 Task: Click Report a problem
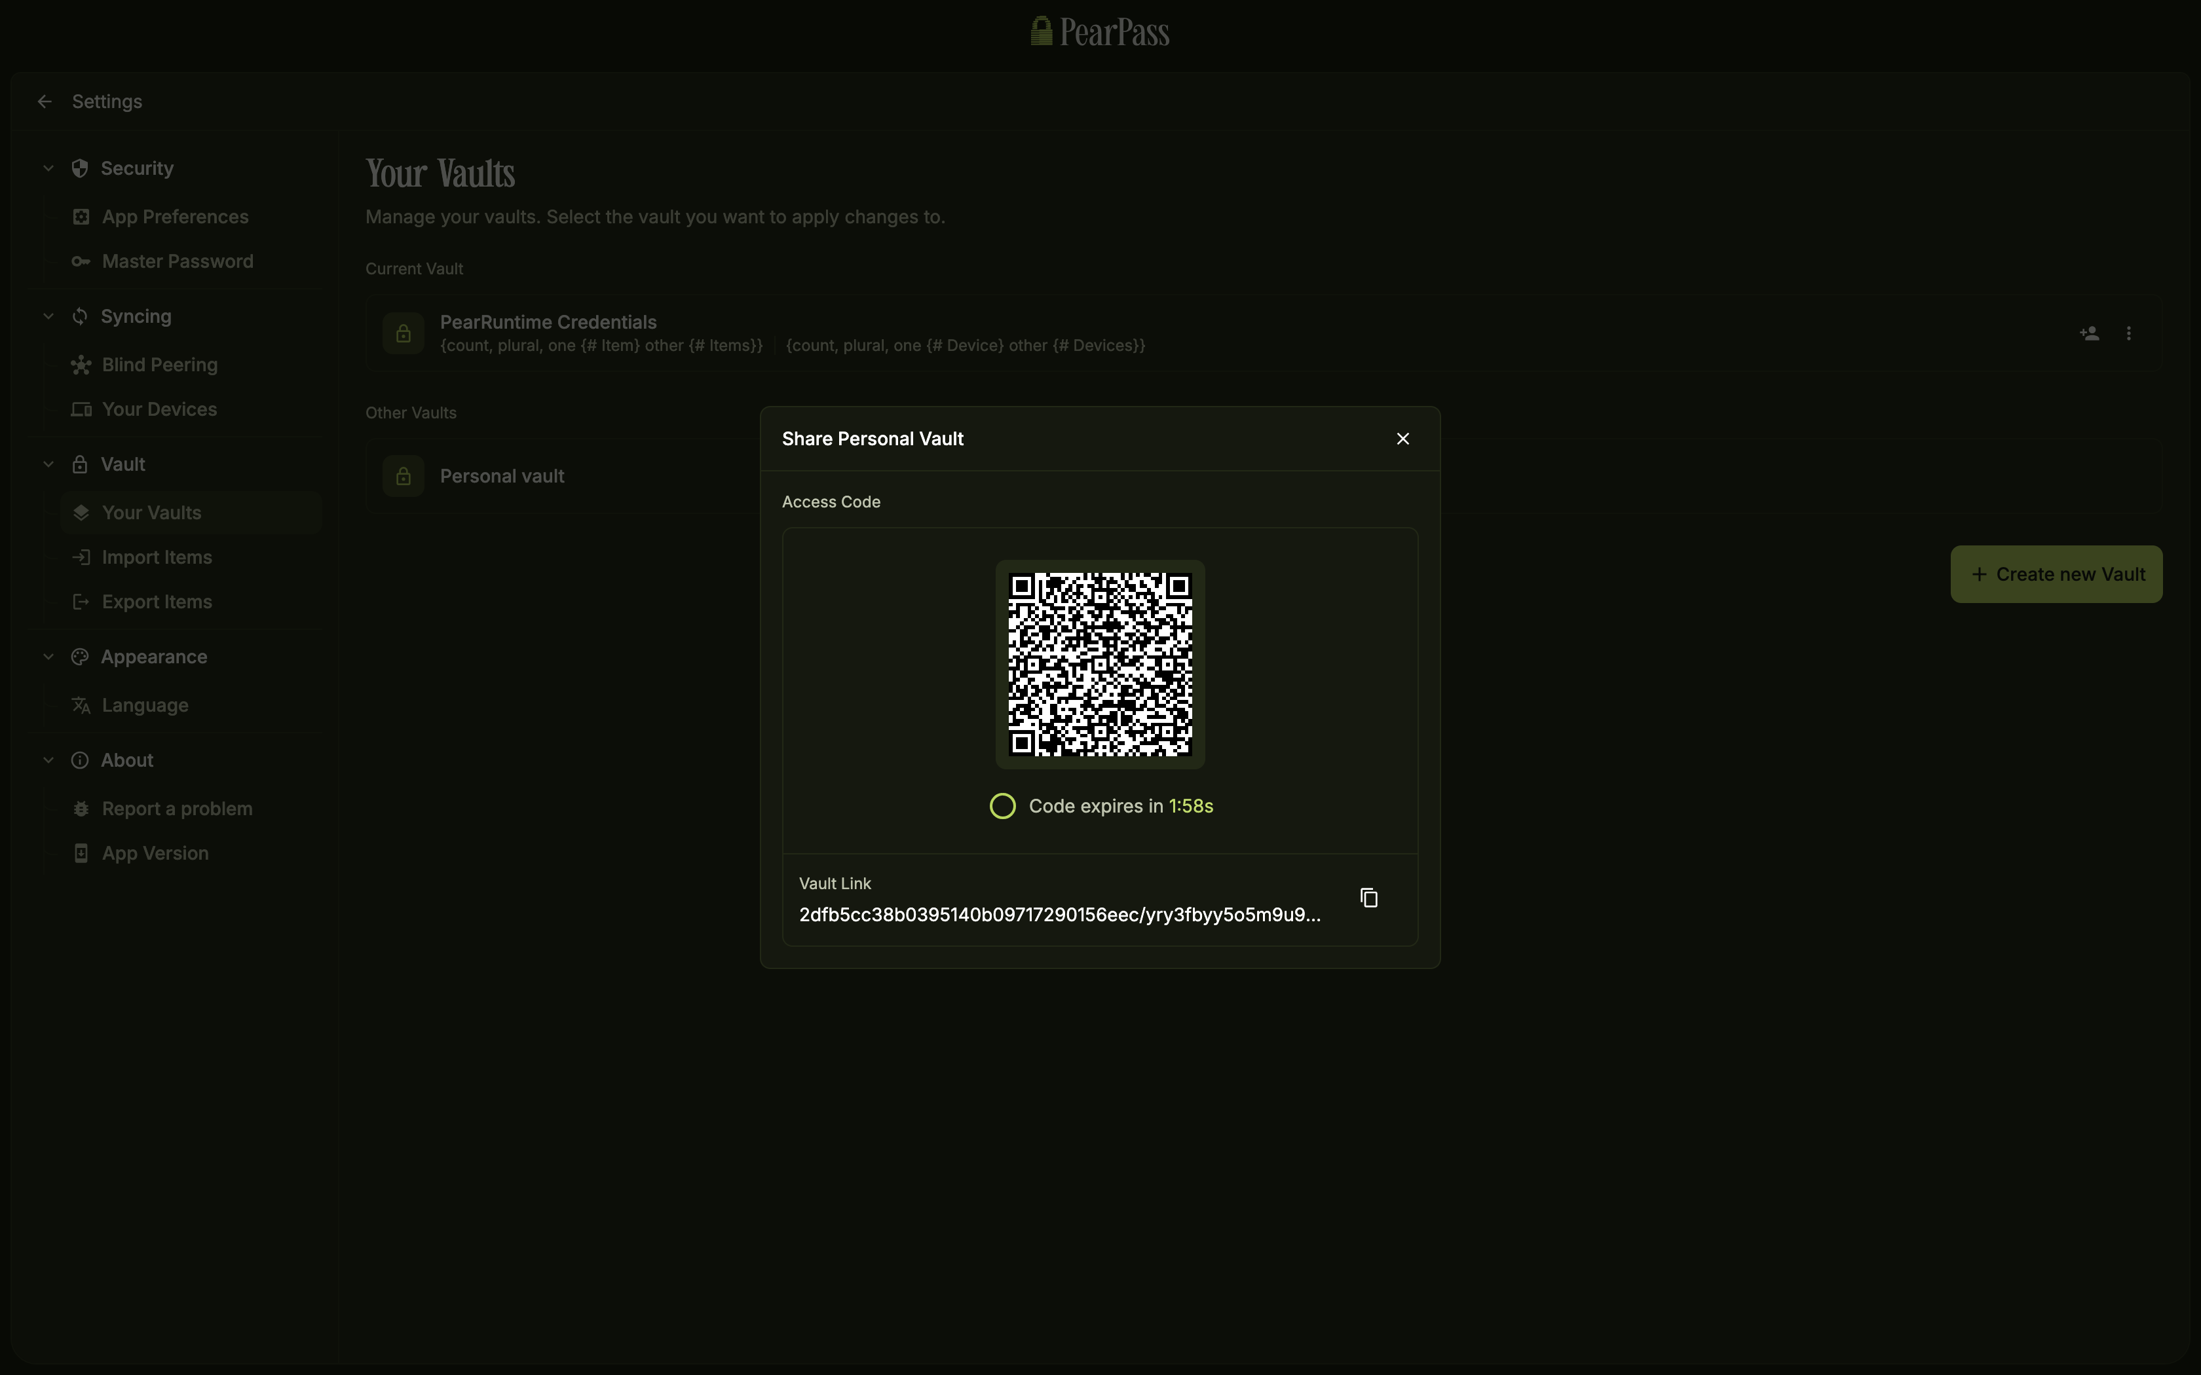click(178, 807)
